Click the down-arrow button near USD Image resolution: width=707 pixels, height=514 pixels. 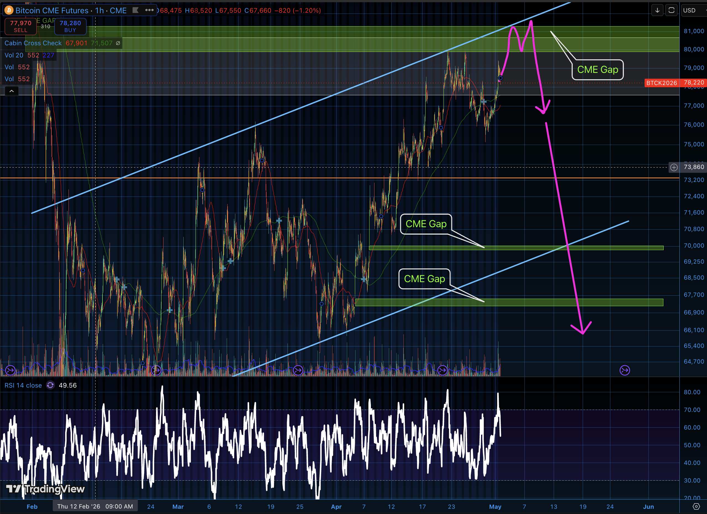pyautogui.click(x=657, y=10)
